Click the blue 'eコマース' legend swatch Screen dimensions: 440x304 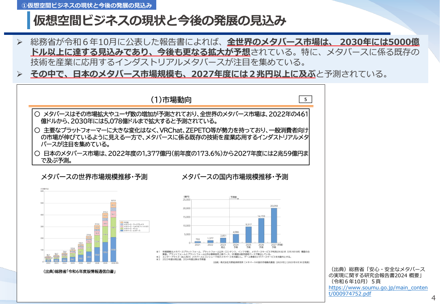(121, 230)
